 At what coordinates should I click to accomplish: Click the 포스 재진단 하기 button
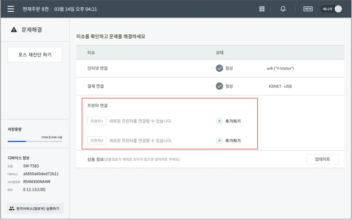coord(35,55)
